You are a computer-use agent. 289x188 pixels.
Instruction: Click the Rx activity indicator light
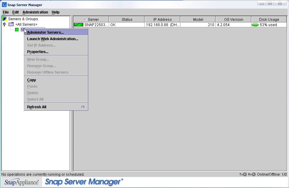tap(254, 175)
